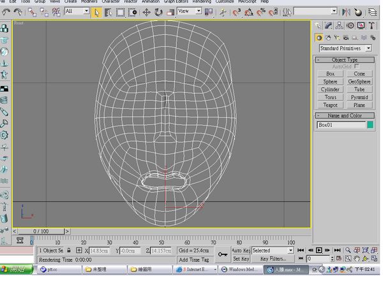This screenshot has width=383, height=287.
Task: Toggle Select and Manipulate mode
Action: tap(223, 12)
